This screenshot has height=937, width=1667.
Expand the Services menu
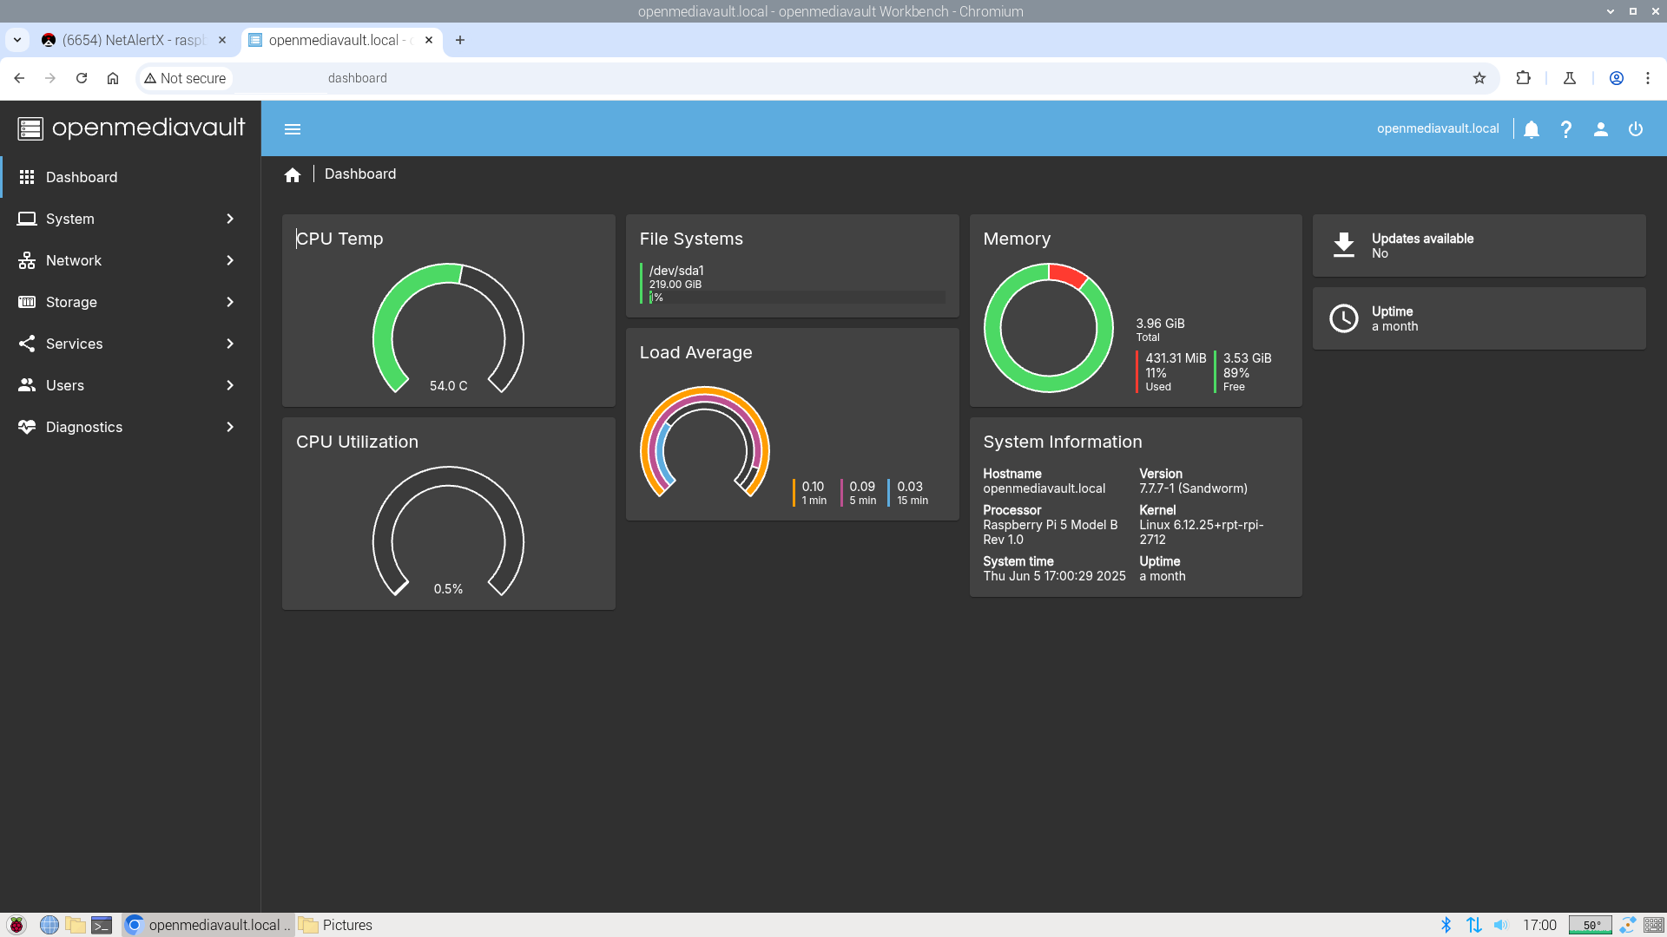click(x=130, y=344)
